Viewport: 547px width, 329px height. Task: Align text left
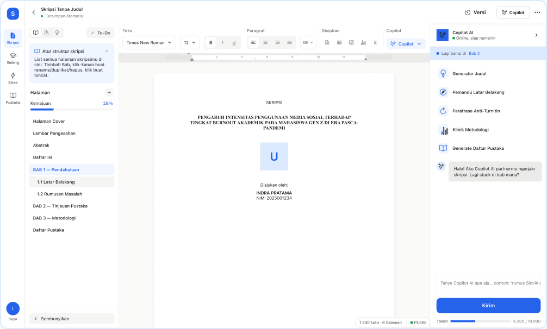[253, 42]
